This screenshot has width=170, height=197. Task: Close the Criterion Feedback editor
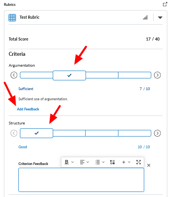click(149, 165)
